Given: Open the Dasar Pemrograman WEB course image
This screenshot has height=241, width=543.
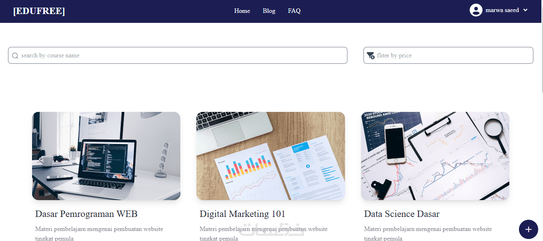Looking at the screenshot, I should tap(106, 156).
